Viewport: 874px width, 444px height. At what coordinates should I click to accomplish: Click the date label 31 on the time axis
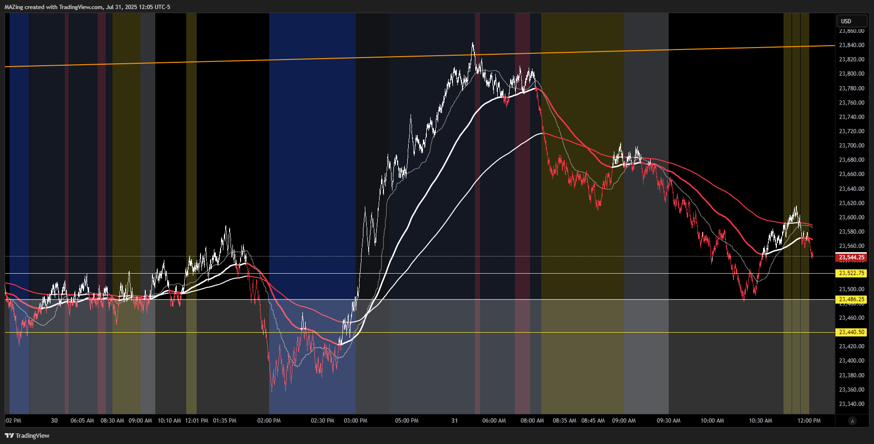pyautogui.click(x=454, y=421)
